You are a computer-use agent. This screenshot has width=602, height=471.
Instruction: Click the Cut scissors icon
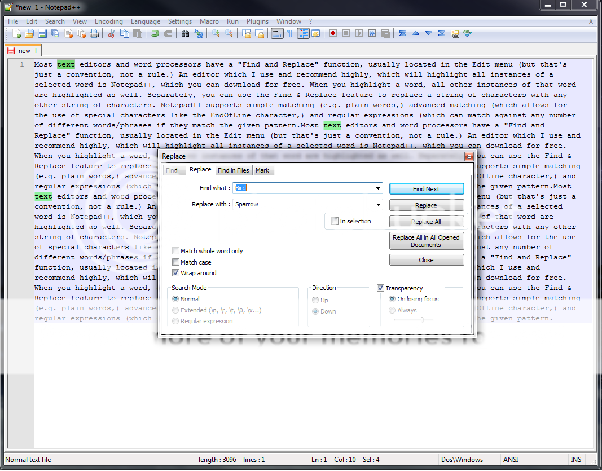(x=112, y=34)
